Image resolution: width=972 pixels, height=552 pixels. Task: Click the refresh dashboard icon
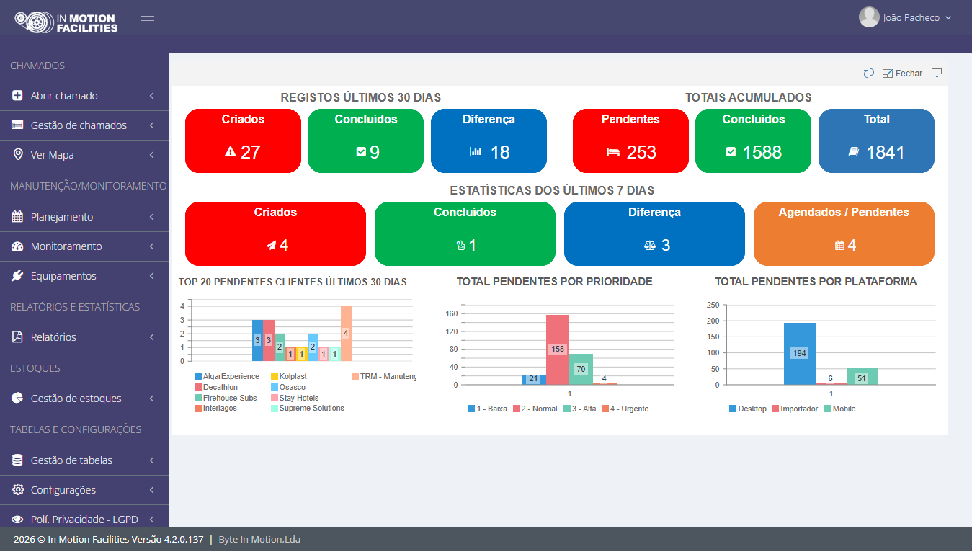[x=869, y=73]
